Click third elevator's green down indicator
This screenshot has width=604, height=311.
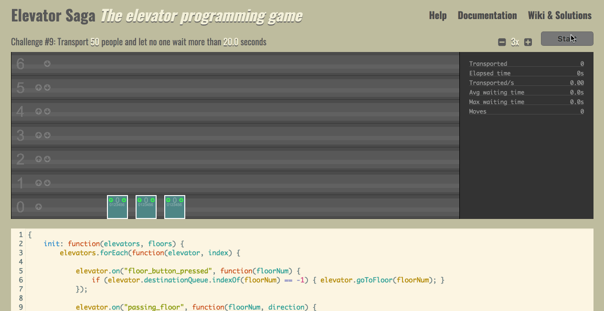181,200
